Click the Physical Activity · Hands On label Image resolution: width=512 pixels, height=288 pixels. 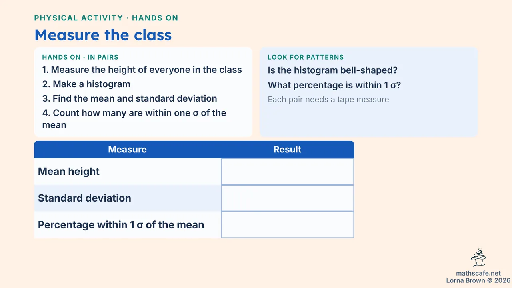[x=106, y=18]
